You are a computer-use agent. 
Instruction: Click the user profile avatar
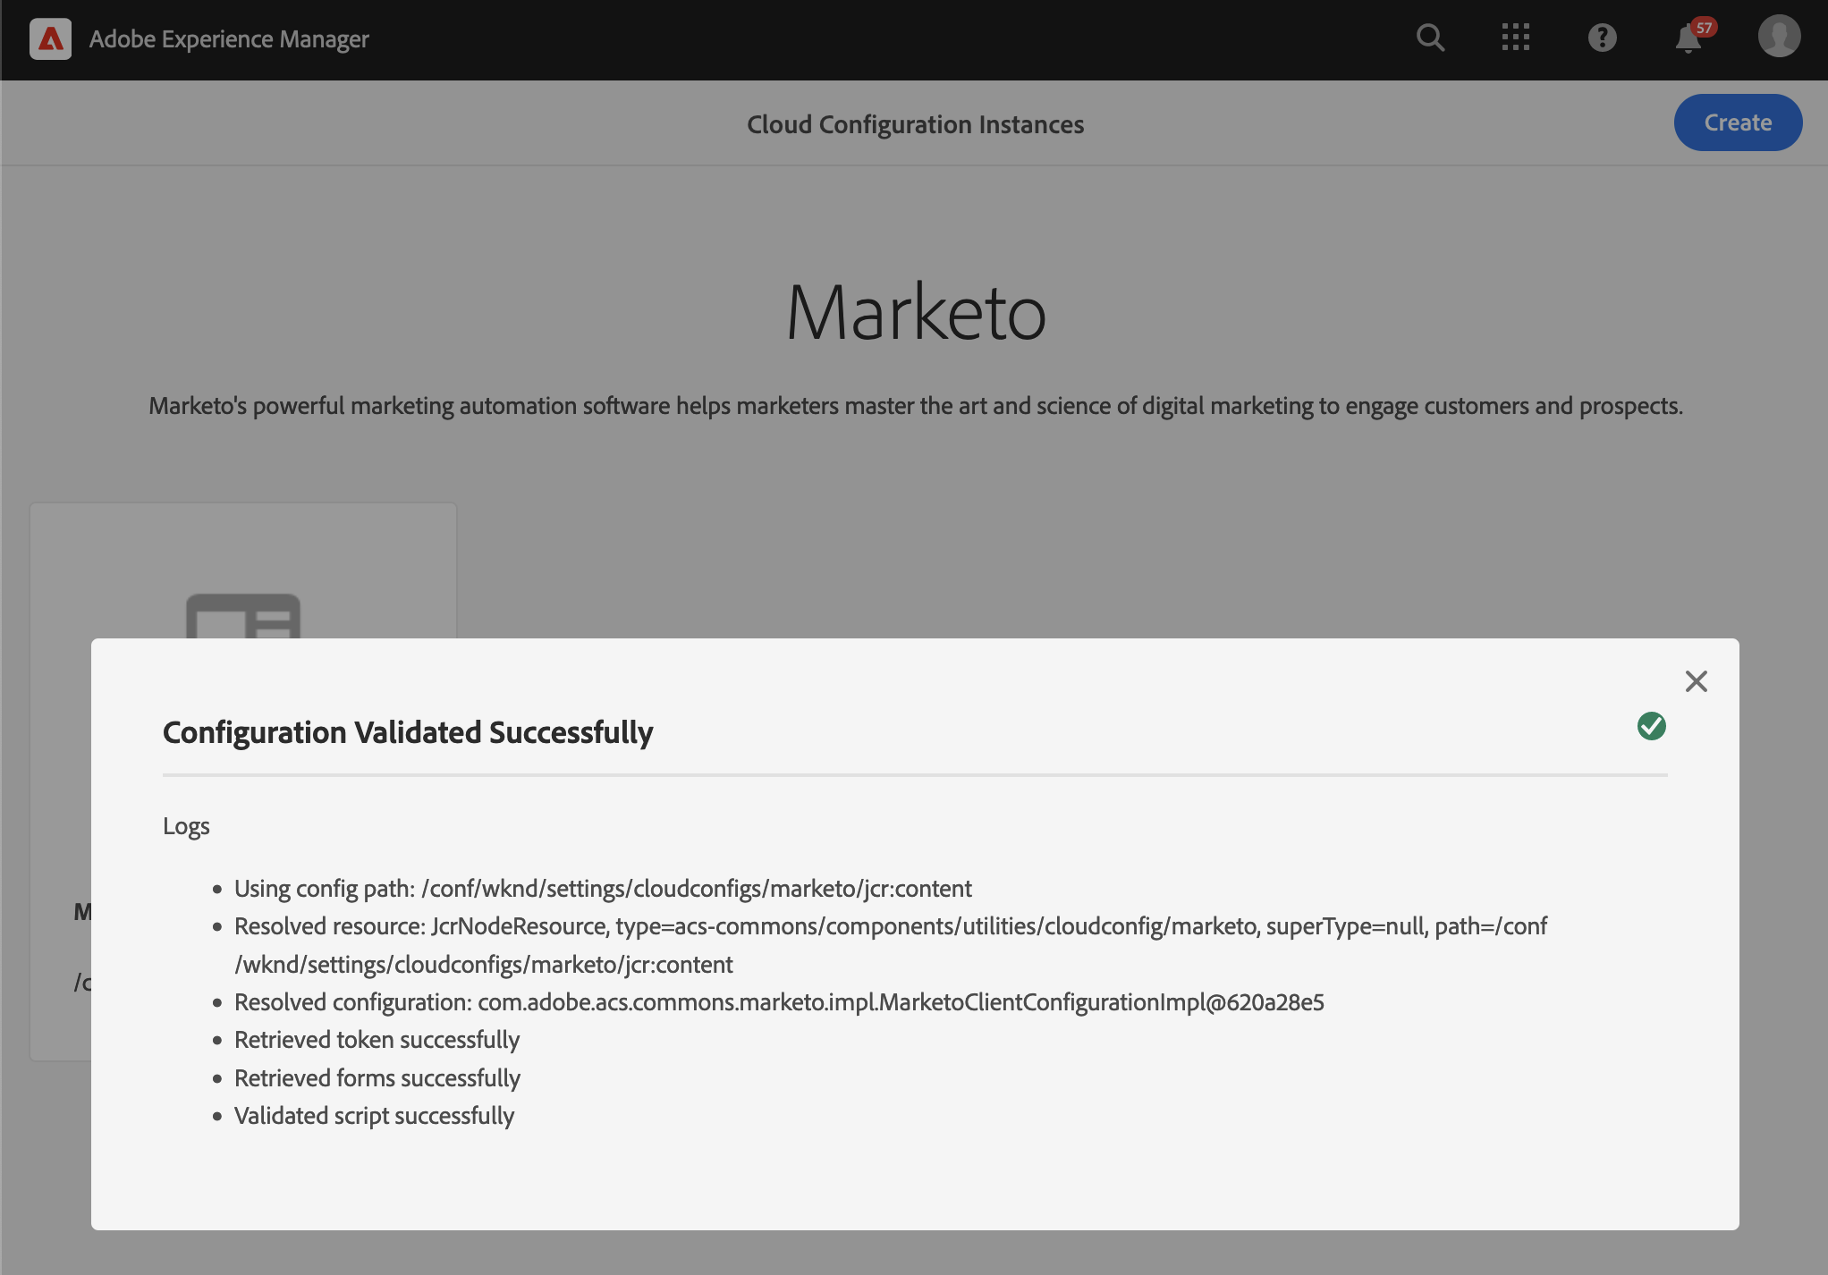[x=1778, y=38]
